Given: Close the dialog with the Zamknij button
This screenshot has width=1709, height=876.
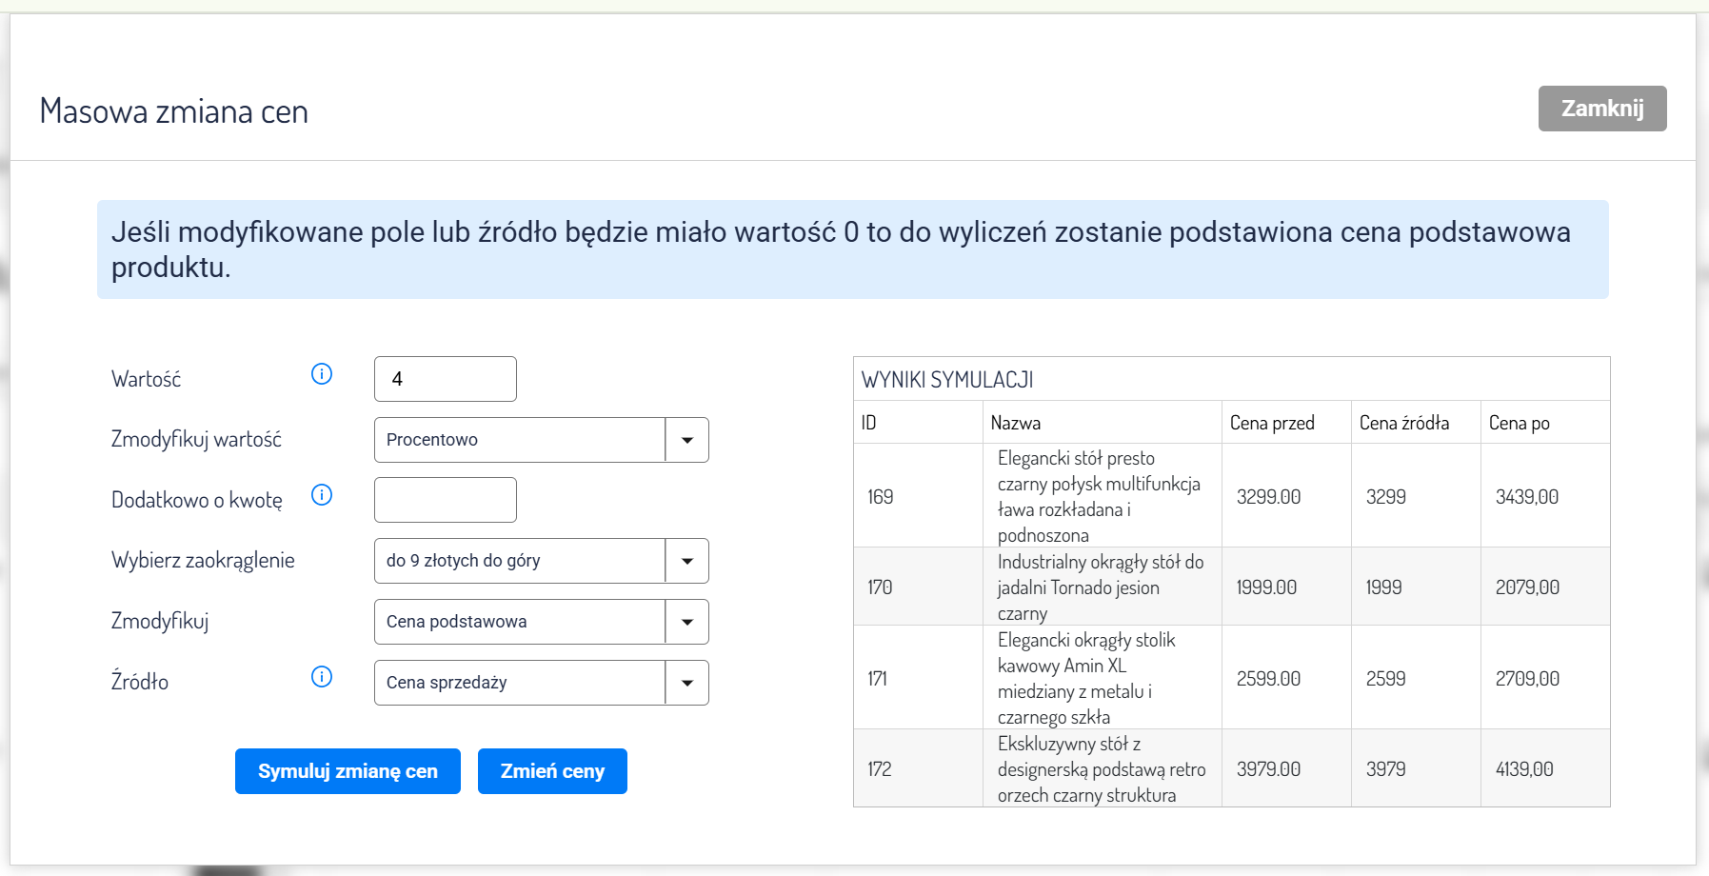Looking at the screenshot, I should coord(1601,109).
